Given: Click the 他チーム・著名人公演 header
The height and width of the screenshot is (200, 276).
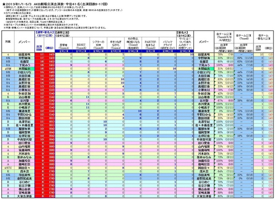Looking at the screenshot, I should (263, 37).
